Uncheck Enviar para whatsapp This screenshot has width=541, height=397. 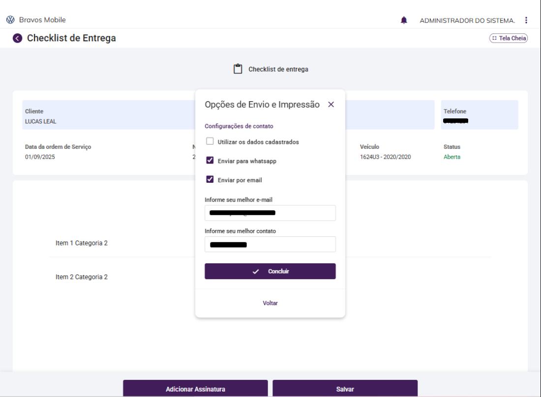pyautogui.click(x=210, y=161)
